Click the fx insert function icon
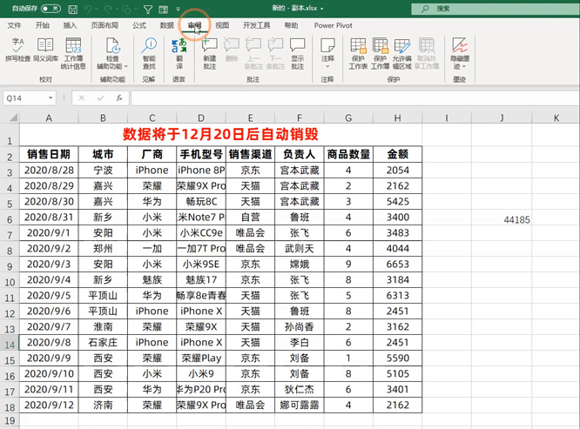The height and width of the screenshot is (429, 580). point(119,98)
